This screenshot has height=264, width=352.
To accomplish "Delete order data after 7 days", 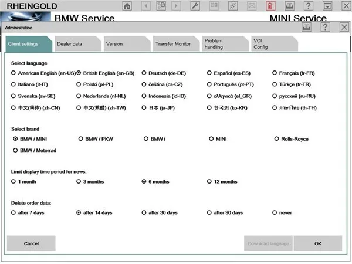I will click(28, 212).
